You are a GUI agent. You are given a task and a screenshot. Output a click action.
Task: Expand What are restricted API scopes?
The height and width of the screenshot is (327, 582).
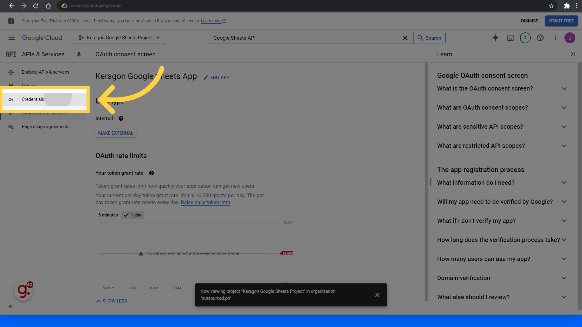coord(502,146)
